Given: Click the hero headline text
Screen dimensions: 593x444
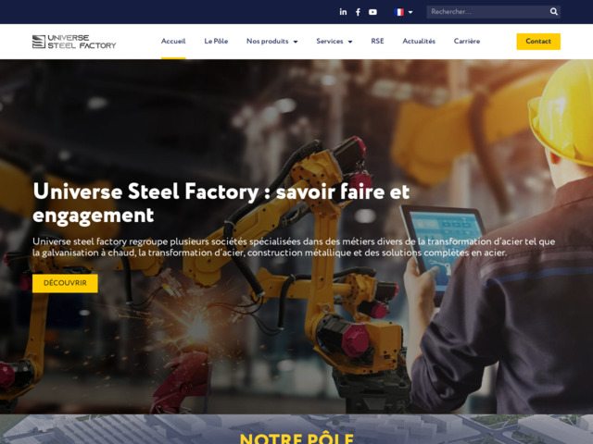Looking at the screenshot, I should point(221,203).
